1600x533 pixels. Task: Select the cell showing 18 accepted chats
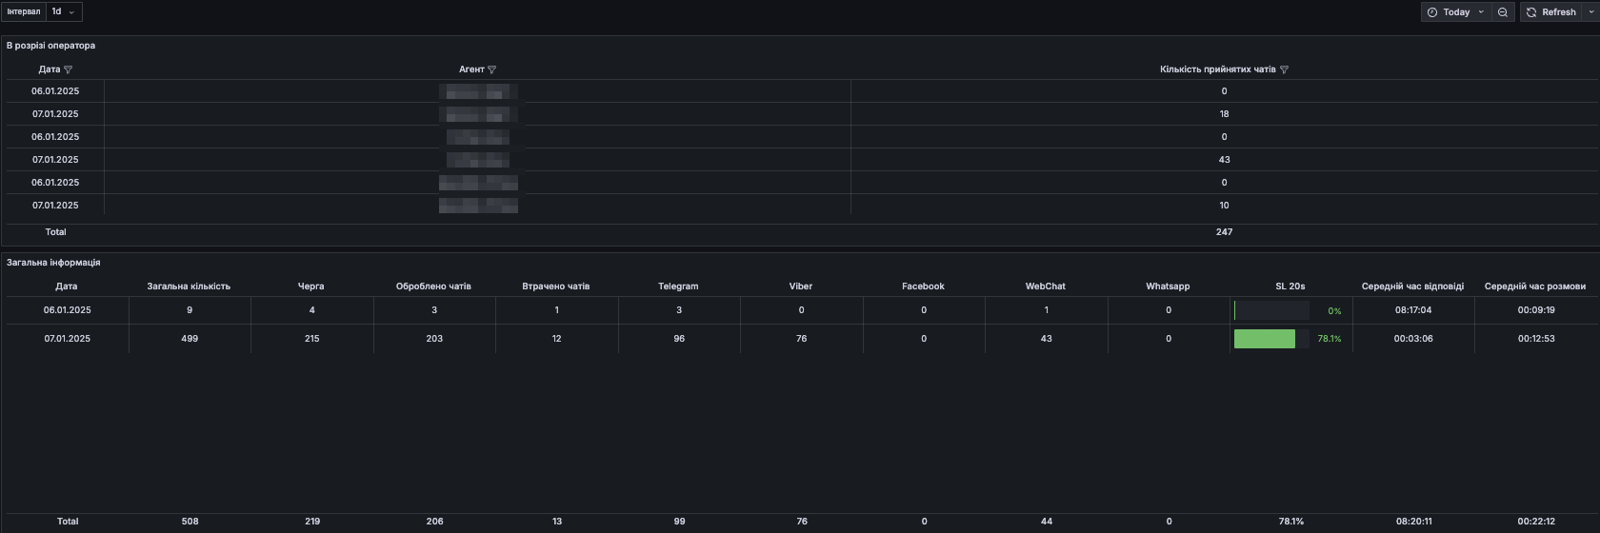coord(1224,114)
